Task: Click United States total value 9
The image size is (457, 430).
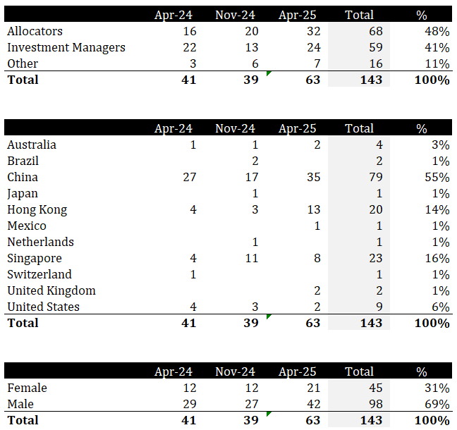Action: click(x=379, y=307)
